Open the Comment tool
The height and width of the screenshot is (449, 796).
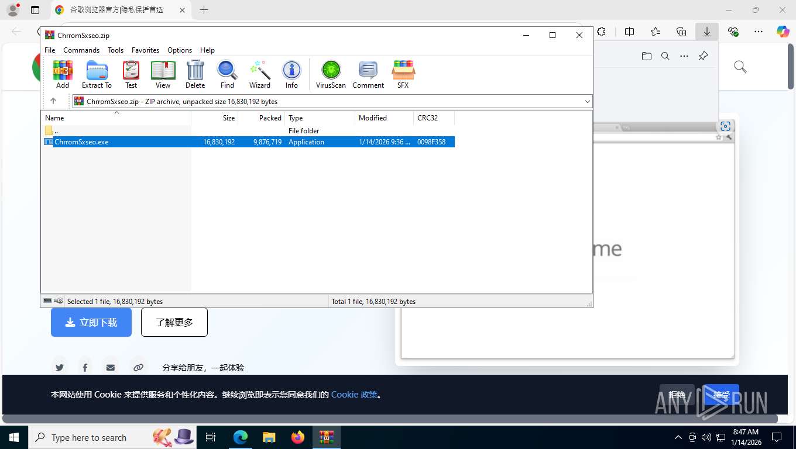pos(368,74)
